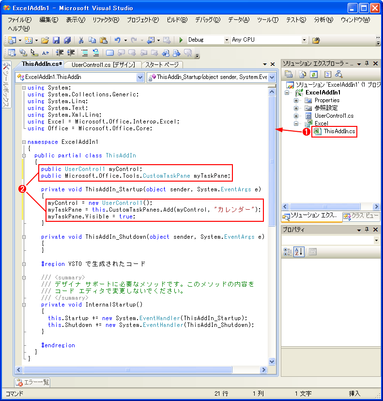Click the Display Object Member List icon

[x=12, y=53]
